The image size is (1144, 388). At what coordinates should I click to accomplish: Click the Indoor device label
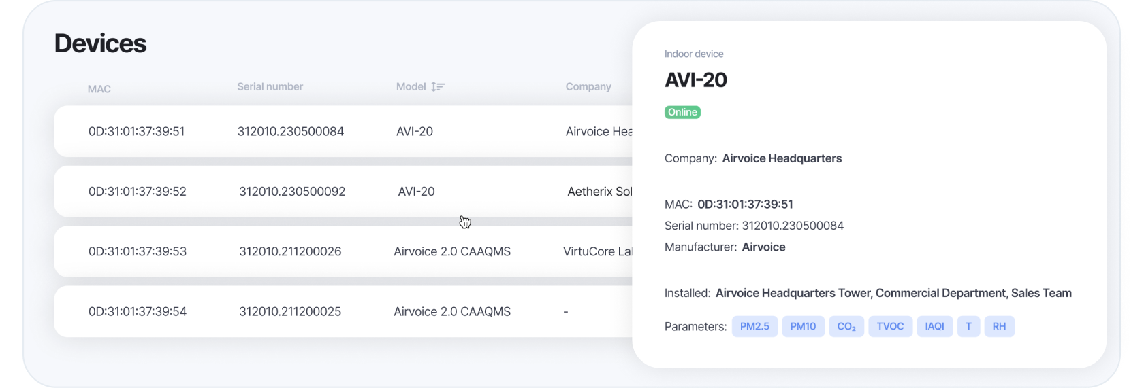694,54
